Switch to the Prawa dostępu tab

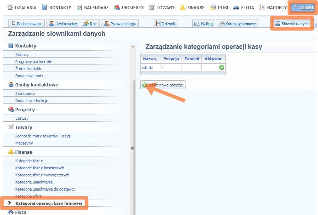[120, 24]
